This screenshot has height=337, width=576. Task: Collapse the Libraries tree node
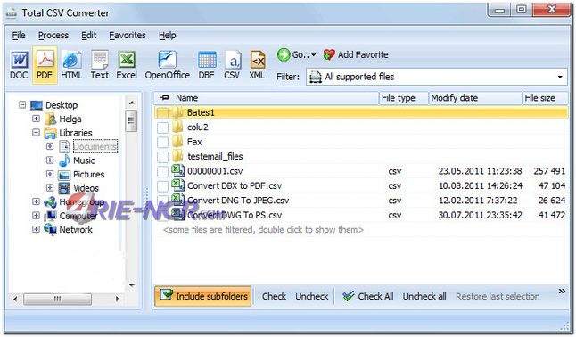[x=36, y=132]
